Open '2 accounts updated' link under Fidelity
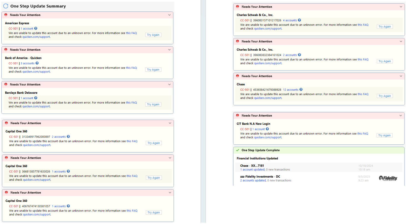Viewport: 406px width, 224px height. 253,180
